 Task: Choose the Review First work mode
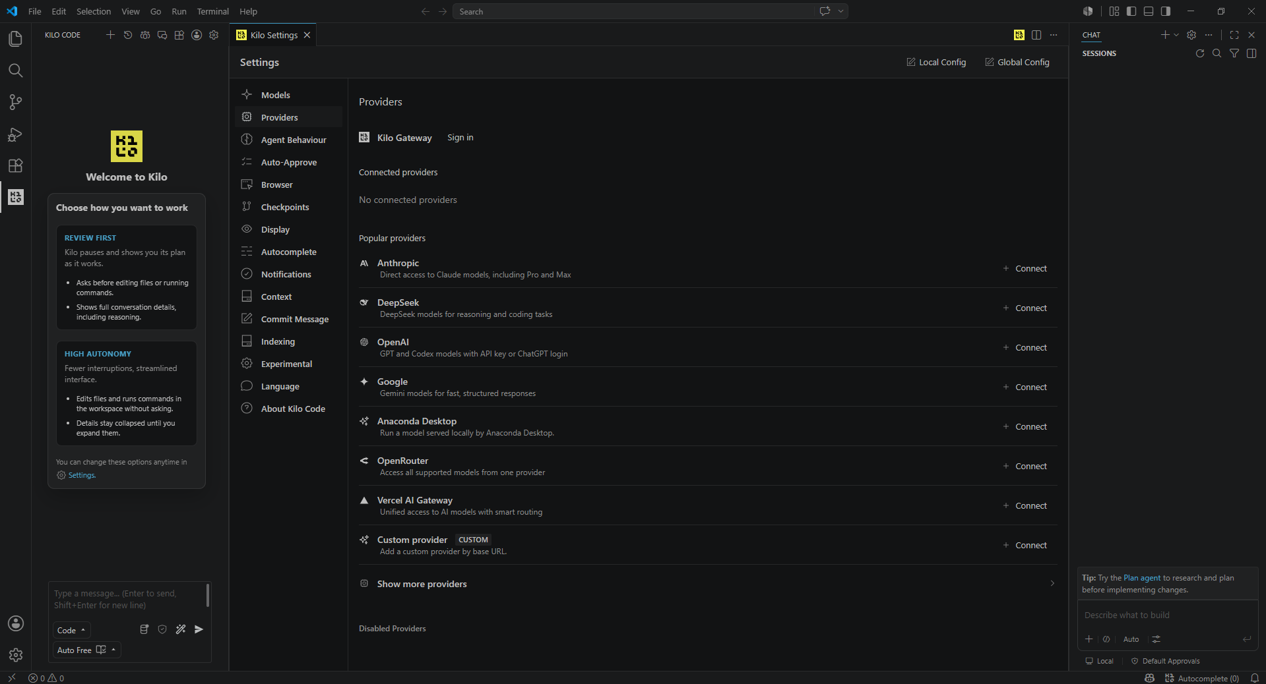point(127,277)
